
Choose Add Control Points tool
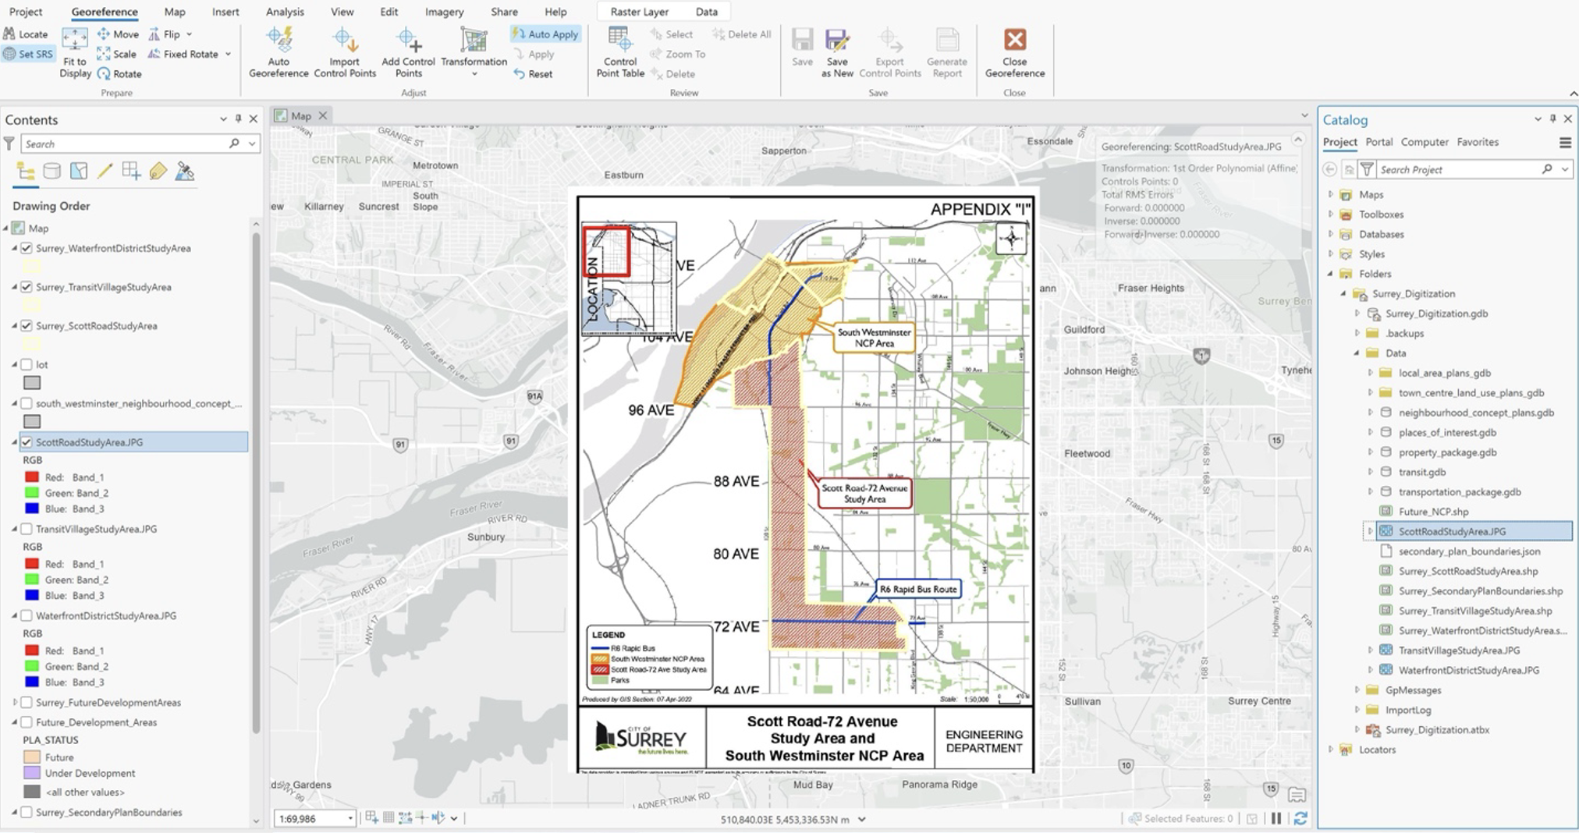pyautogui.click(x=408, y=52)
